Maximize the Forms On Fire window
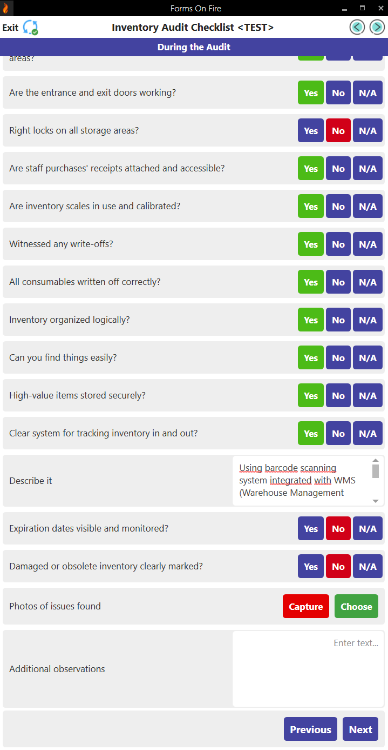The height and width of the screenshot is (750, 388). tap(362, 8)
